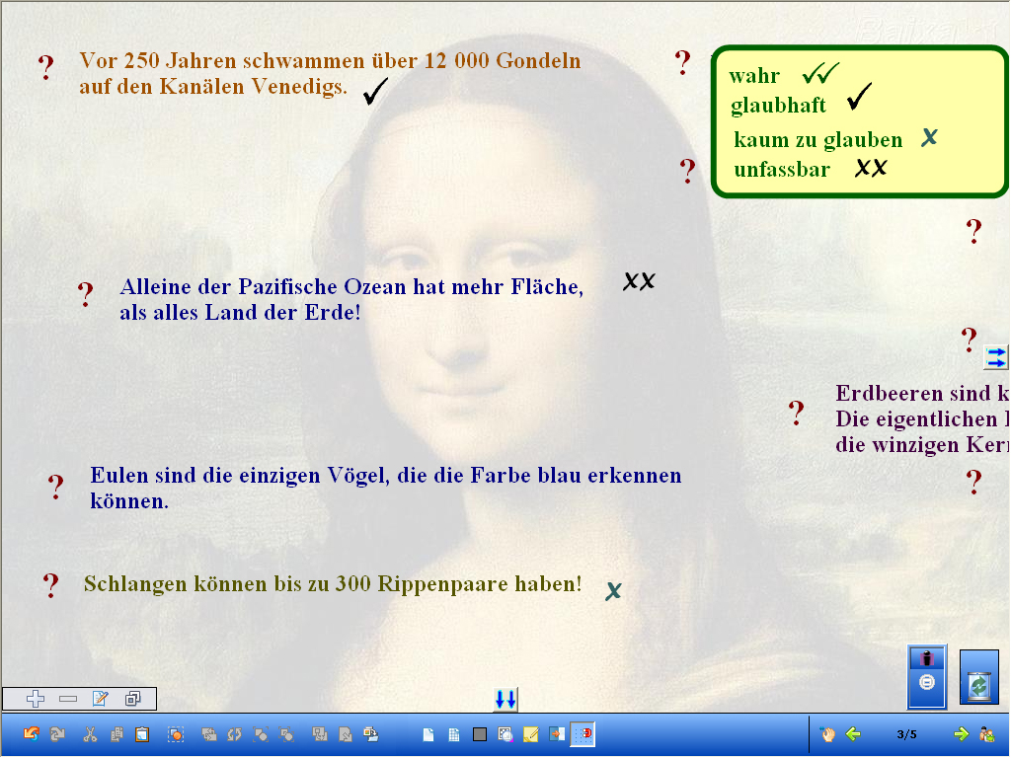Open the pictures folder resource icon

(x=371, y=733)
